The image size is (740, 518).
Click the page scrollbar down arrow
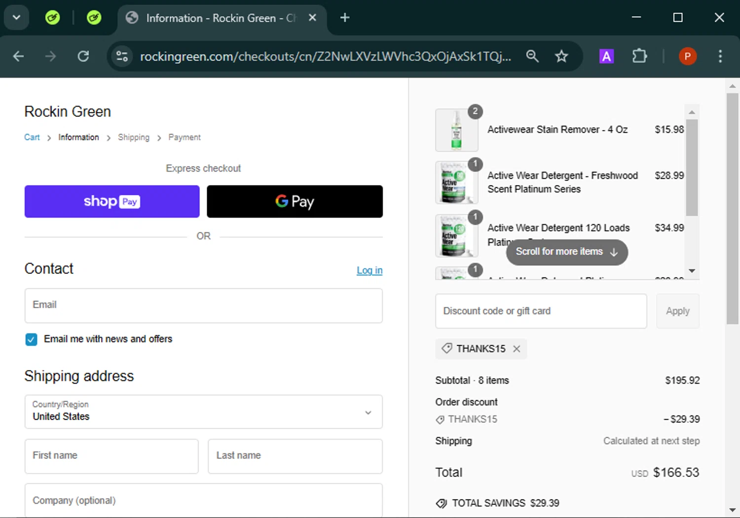(733, 510)
